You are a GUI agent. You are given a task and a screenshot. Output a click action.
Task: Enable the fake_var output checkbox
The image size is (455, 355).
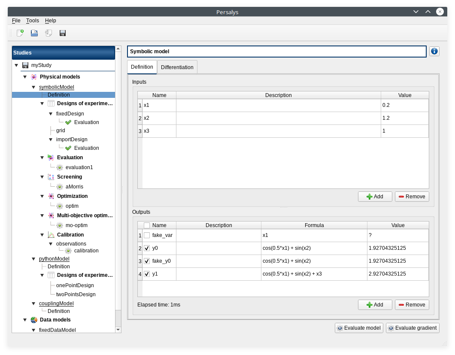click(147, 235)
